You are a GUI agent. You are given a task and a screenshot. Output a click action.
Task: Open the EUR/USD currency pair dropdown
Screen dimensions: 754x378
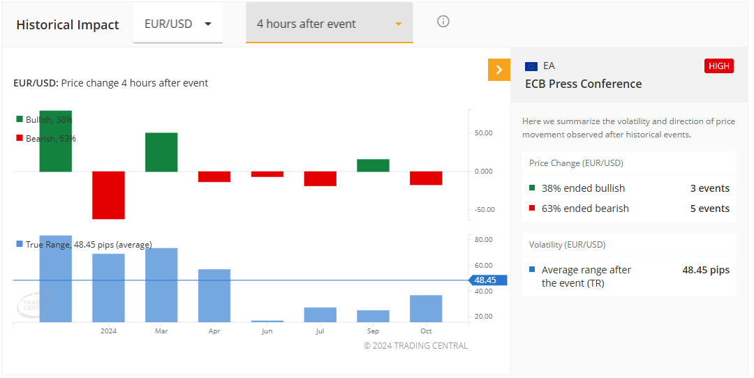pos(178,24)
